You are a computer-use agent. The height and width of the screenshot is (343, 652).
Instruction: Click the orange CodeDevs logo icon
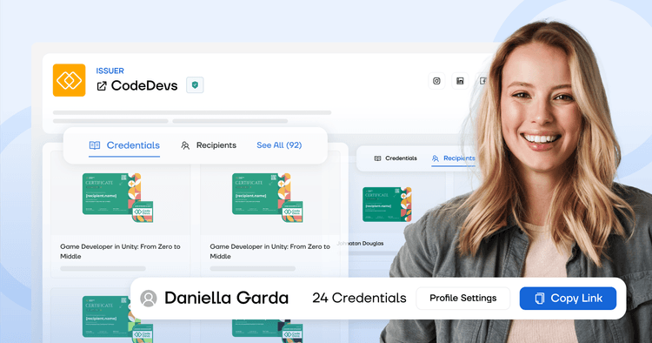69,80
